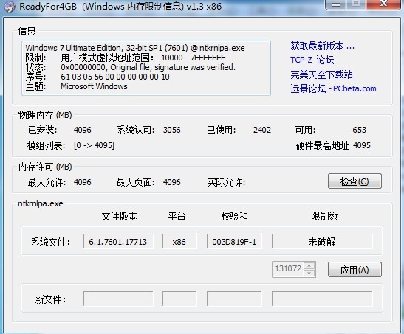Click the empty new file version field

118,299
